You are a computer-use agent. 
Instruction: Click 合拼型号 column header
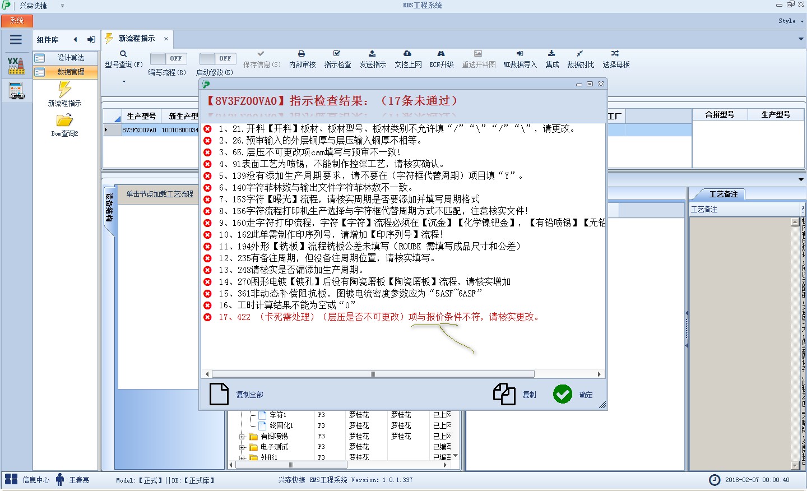point(720,114)
